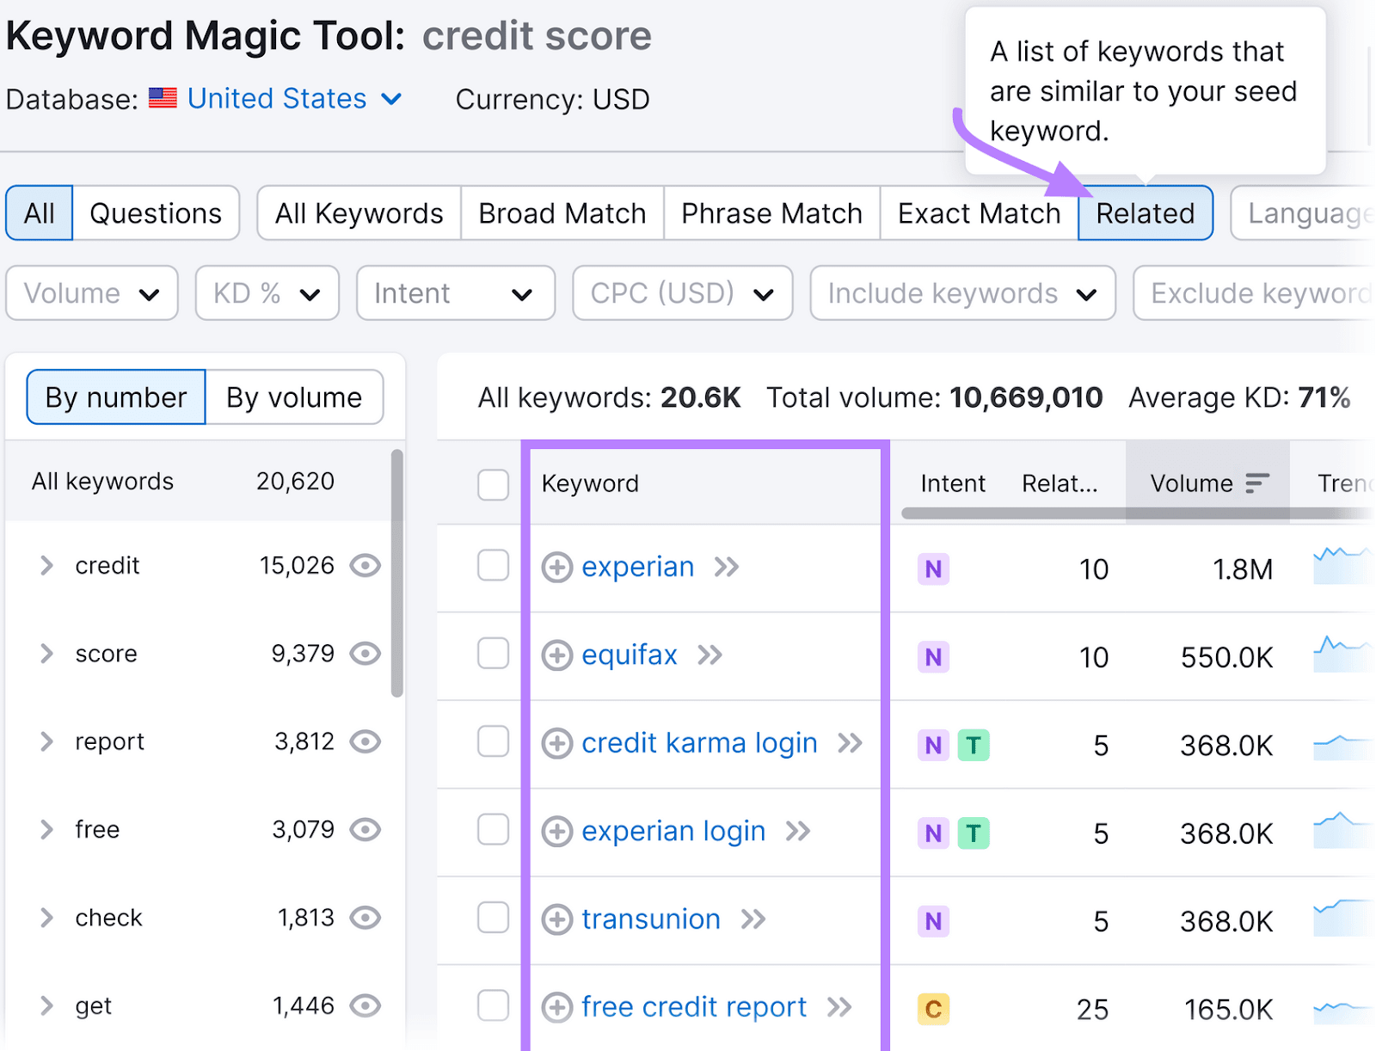Select All Keywords match type
The width and height of the screenshot is (1376, 1051).
tap(359, 213)
